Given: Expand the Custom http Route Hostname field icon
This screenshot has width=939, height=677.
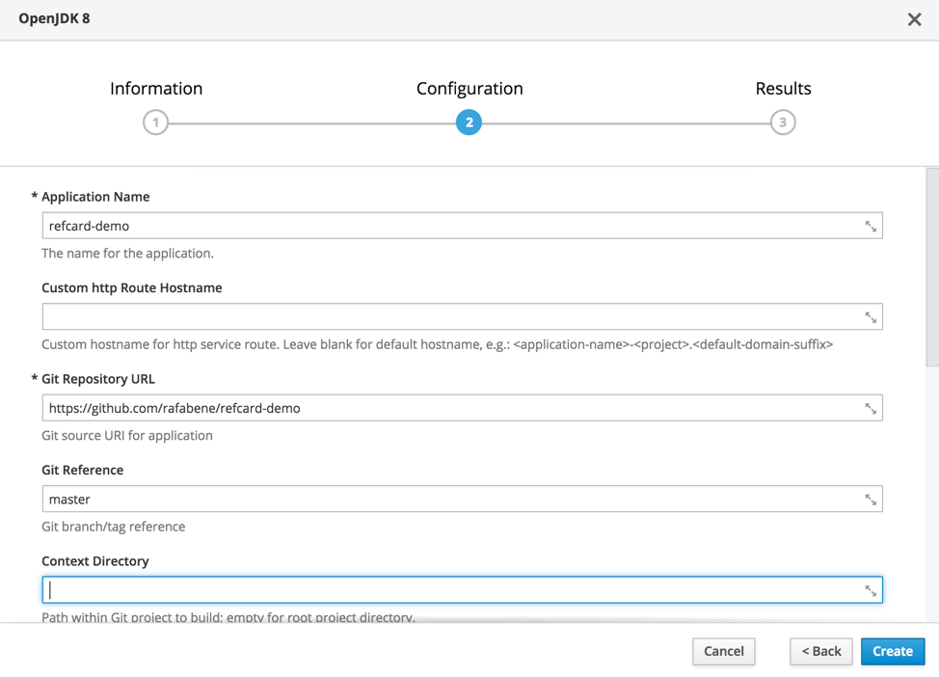Looking at the screenshot, I should (871, 317).
